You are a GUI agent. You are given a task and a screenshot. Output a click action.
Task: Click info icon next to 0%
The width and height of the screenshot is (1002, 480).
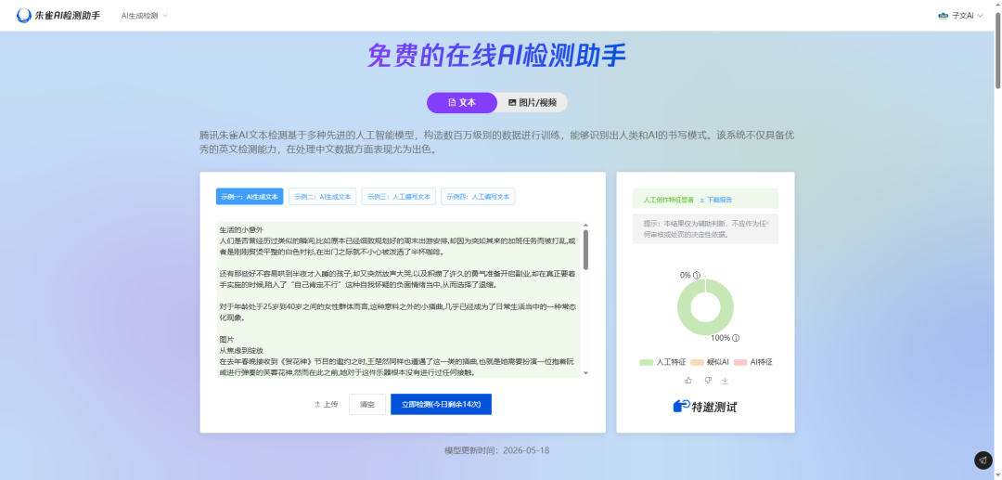pos(697,276)
